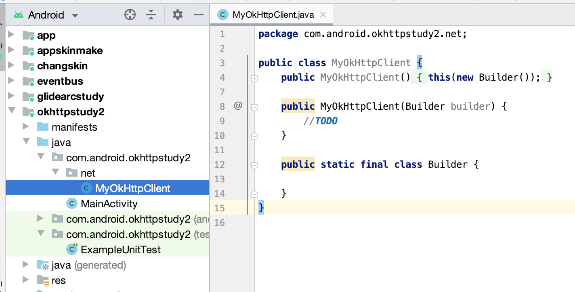Select the manifests row label
This screenshot has width=575, height=292.
tap(74, 127)
